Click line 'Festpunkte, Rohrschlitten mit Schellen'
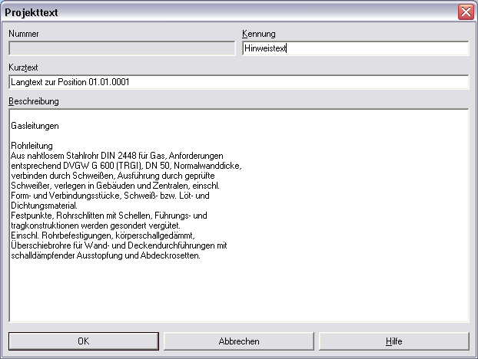The height and width of the screenshot is (359, 478). tap(109, 216)
